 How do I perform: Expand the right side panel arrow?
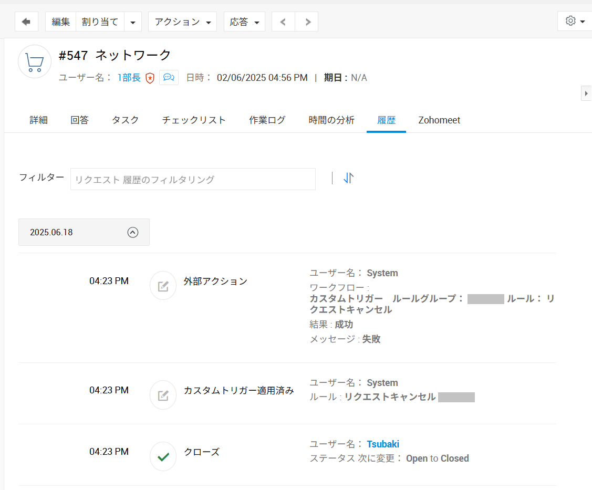pos(586,93)
